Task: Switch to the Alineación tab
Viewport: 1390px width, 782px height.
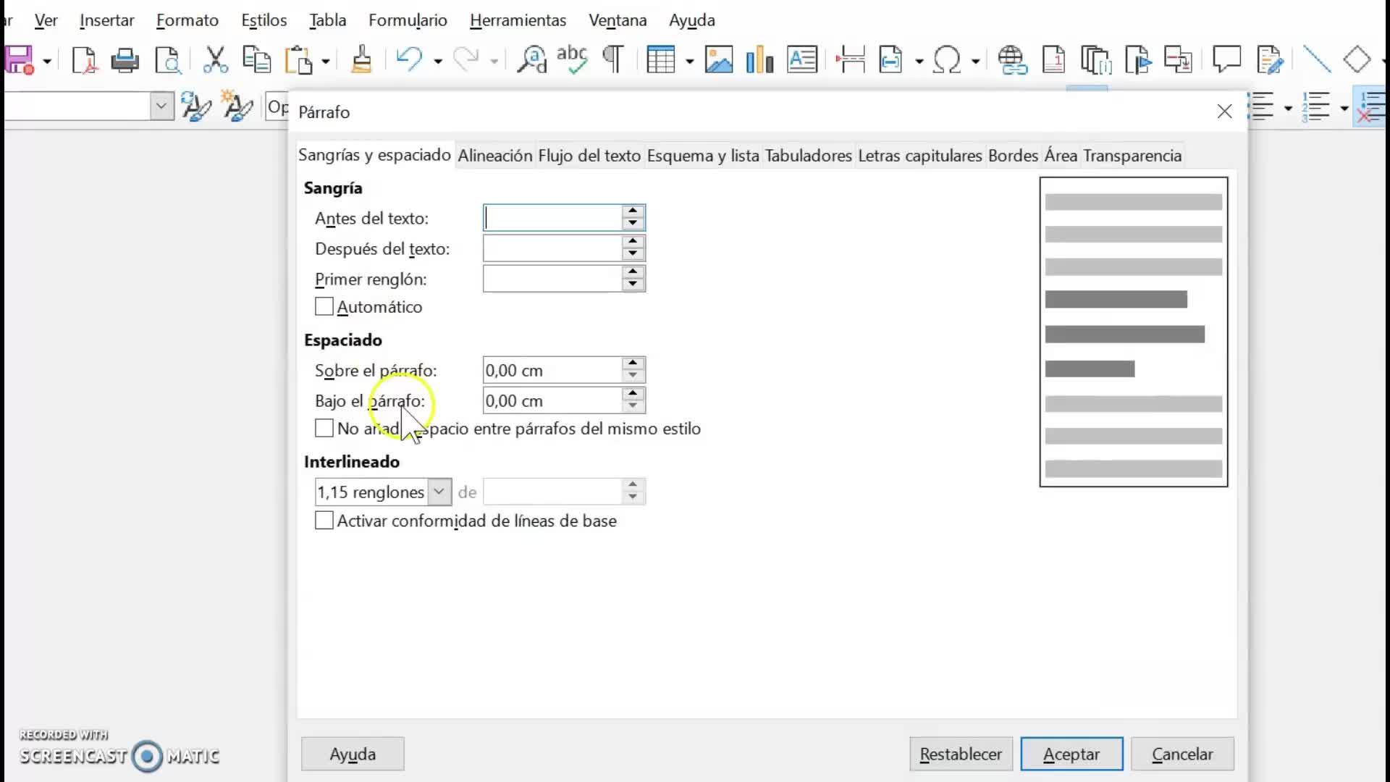Action: pos(494,156)
